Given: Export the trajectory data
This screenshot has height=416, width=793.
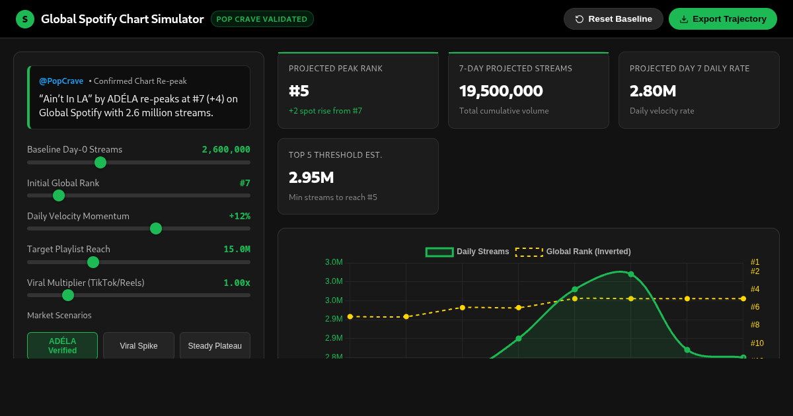Looking at the screenshot, I should 723,19.
